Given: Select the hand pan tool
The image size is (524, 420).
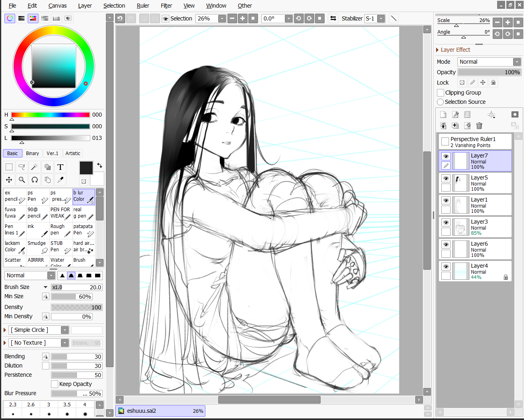Looking at the screenshot, I should pos(47,180).
